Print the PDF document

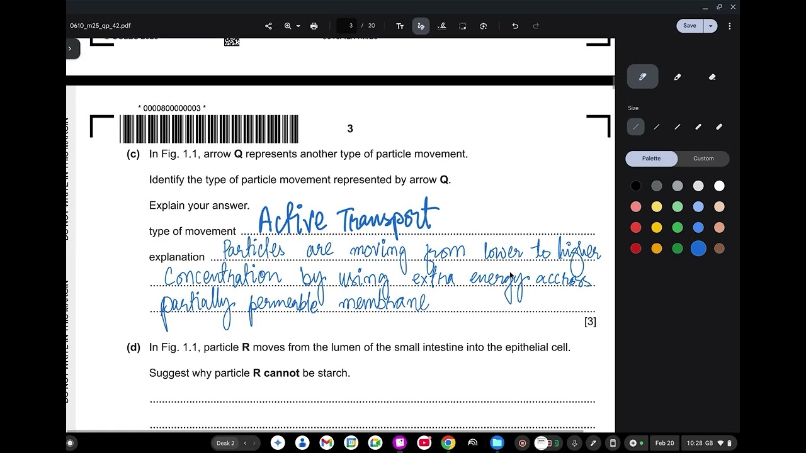[314, 26]
